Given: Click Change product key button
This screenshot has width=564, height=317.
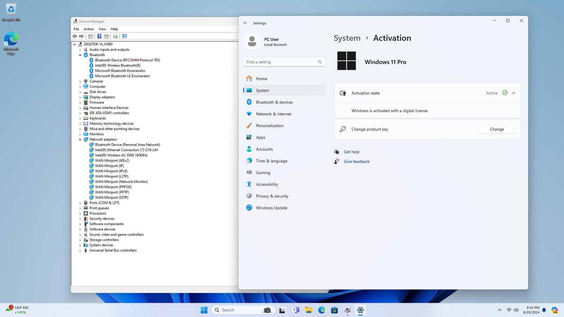Looking at the screenshot, I should point(497,129).
